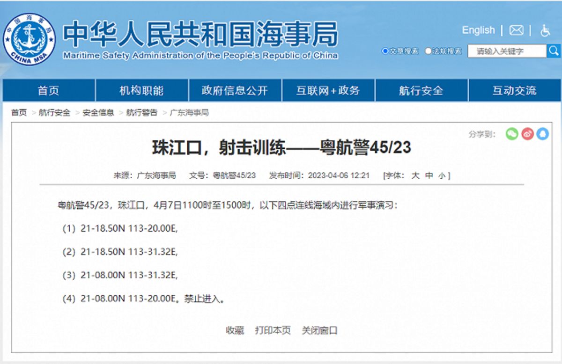Open the 互动交流 navigation tab
Viewport: 562px width, 364px height.
click(514, 91)
